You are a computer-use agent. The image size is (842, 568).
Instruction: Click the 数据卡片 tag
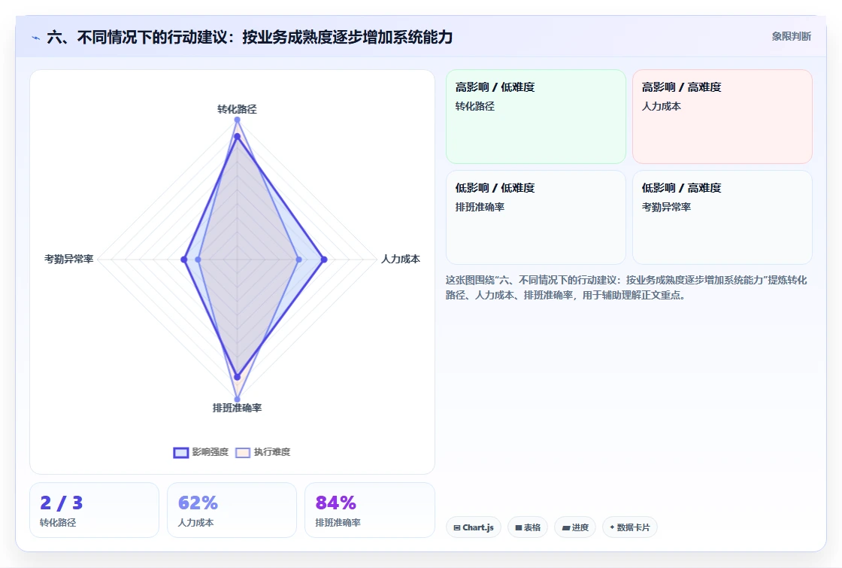(x=629, y=527)
